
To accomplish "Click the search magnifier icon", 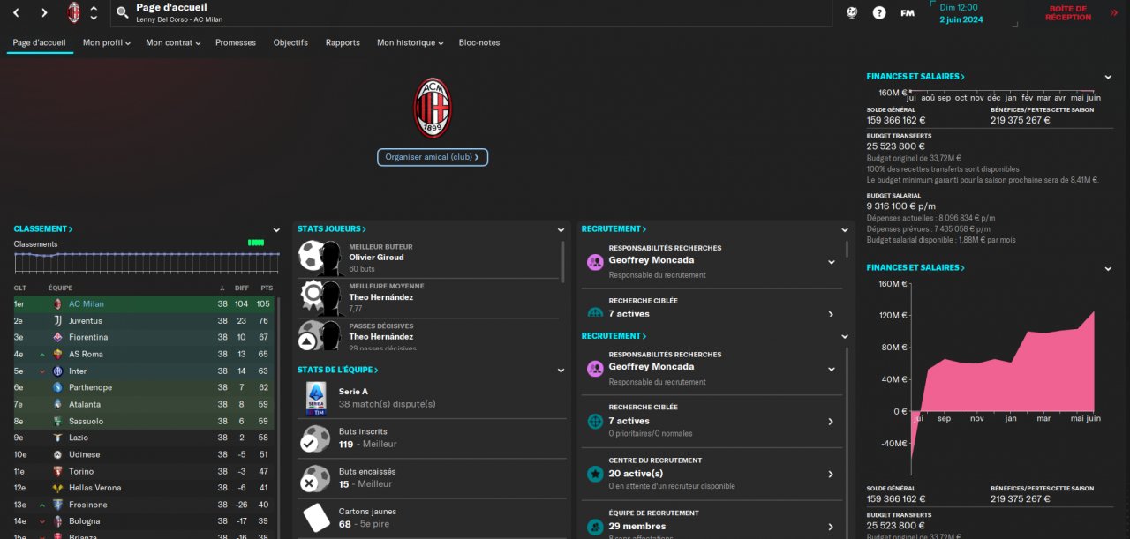I will click(123, 12).
